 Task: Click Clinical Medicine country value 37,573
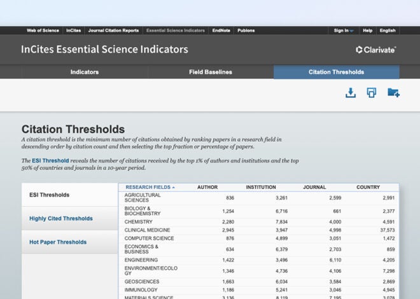point(388,230)
